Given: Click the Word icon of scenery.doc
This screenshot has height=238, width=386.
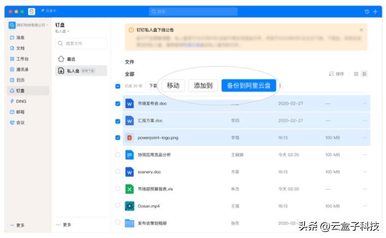Looking at the screenshot, I should pyautogui.click(x=130, y=172).
